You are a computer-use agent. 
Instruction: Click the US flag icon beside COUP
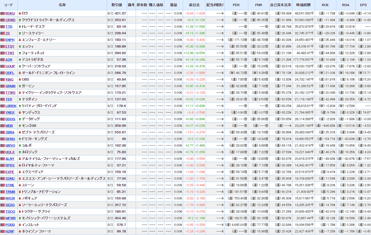coord(3,66)
